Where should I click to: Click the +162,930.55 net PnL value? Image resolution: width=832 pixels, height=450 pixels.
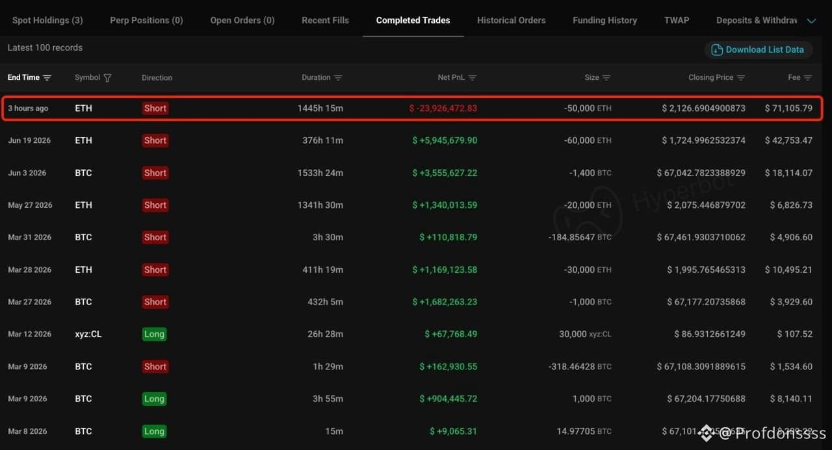448,366
